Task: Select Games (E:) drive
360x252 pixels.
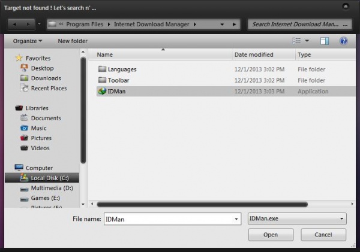Action: [x=45, y=198]
